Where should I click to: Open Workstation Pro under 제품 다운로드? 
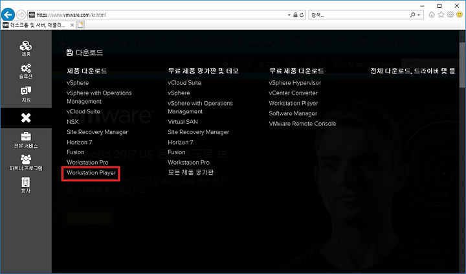click(87, 163)
